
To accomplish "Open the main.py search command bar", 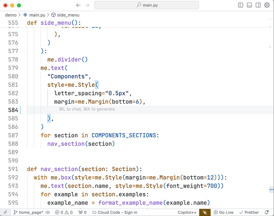I will point(146,5).
